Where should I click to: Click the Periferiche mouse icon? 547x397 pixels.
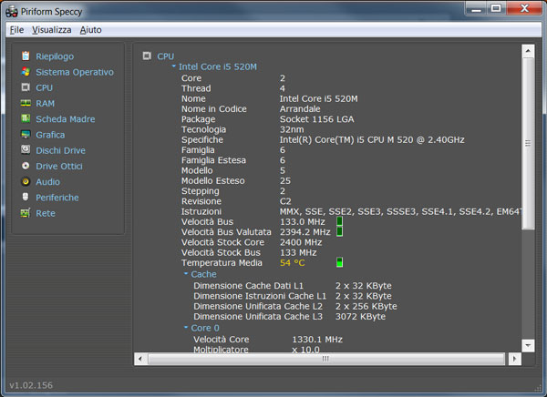(26, 197)
